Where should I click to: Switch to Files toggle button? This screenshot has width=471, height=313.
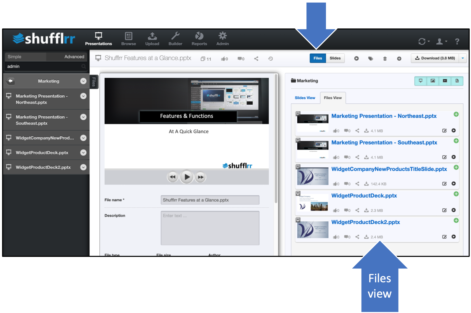318,58
